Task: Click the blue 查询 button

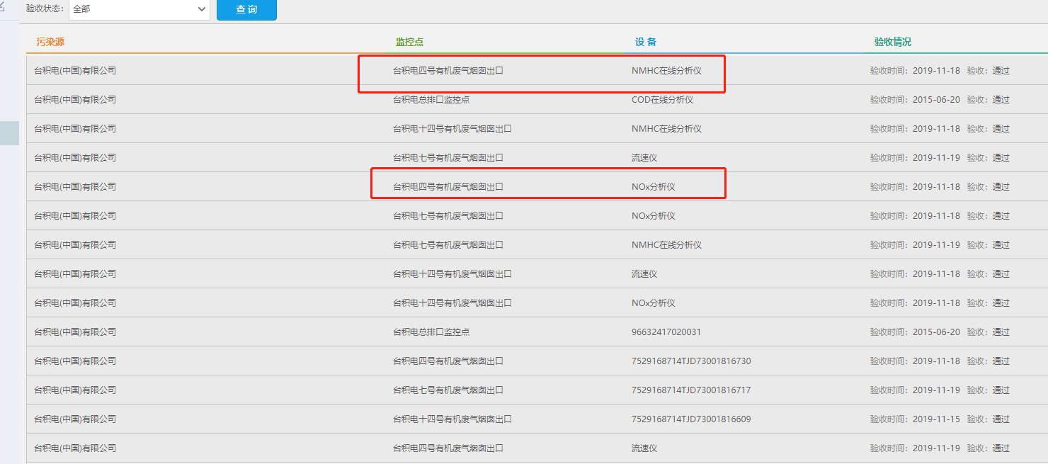Action: click(x=246, y=9)
